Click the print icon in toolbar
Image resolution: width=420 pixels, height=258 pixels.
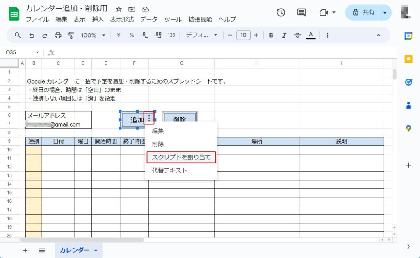point(58,35)
